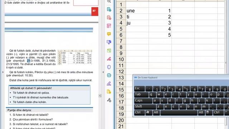
Task: Click the Tab key on the On-Screen Keyboard
Action: click(x=141, y=95)
